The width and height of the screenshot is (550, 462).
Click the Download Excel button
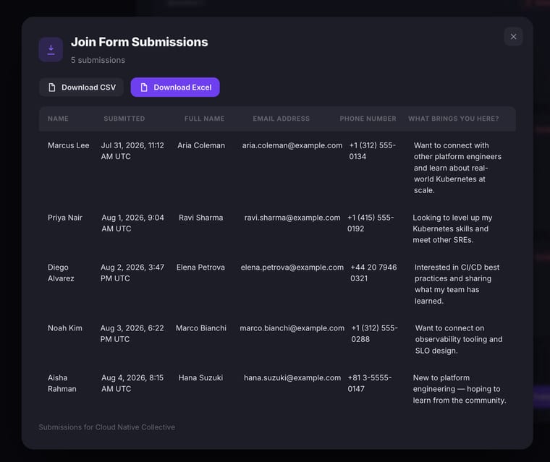(175, 87)
